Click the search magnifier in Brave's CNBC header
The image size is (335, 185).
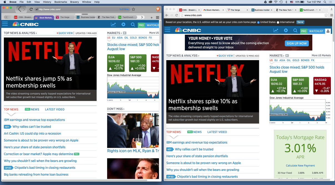tap(133, 24)
